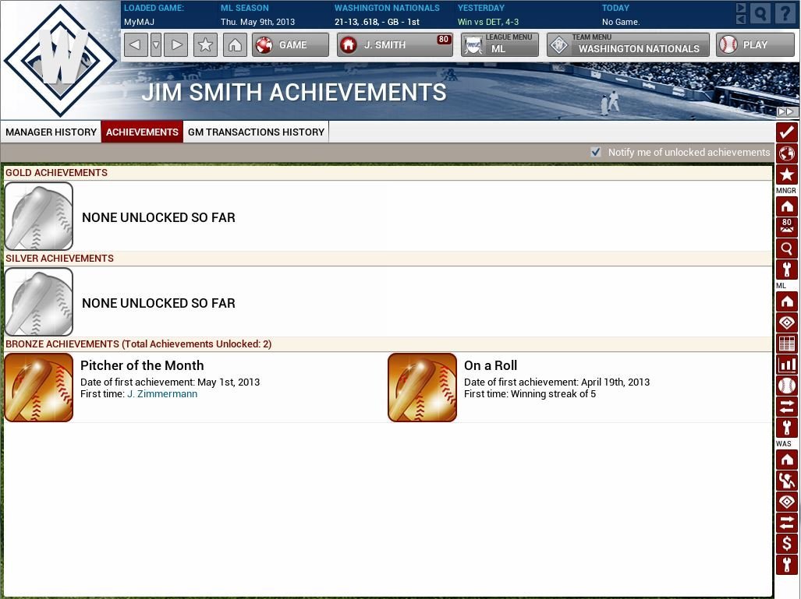Screen dimensions: 801x599
Task: Open the manager star icon above MNGR
Action: pos(786,173)
